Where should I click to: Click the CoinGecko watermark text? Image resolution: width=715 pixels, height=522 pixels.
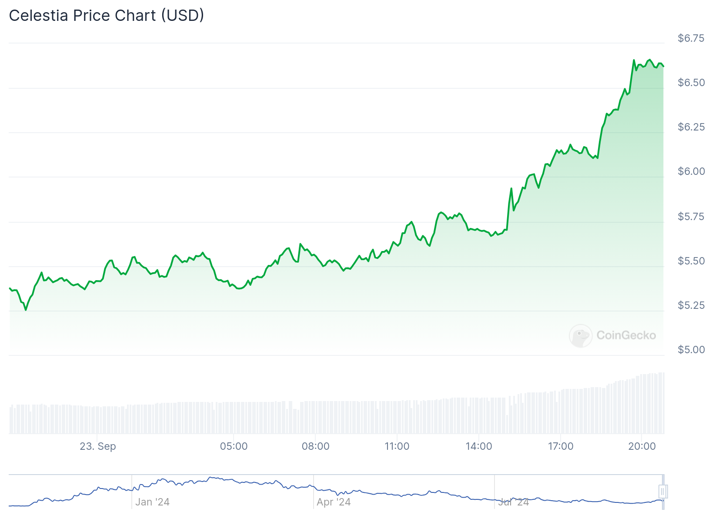tap(626, 335)
